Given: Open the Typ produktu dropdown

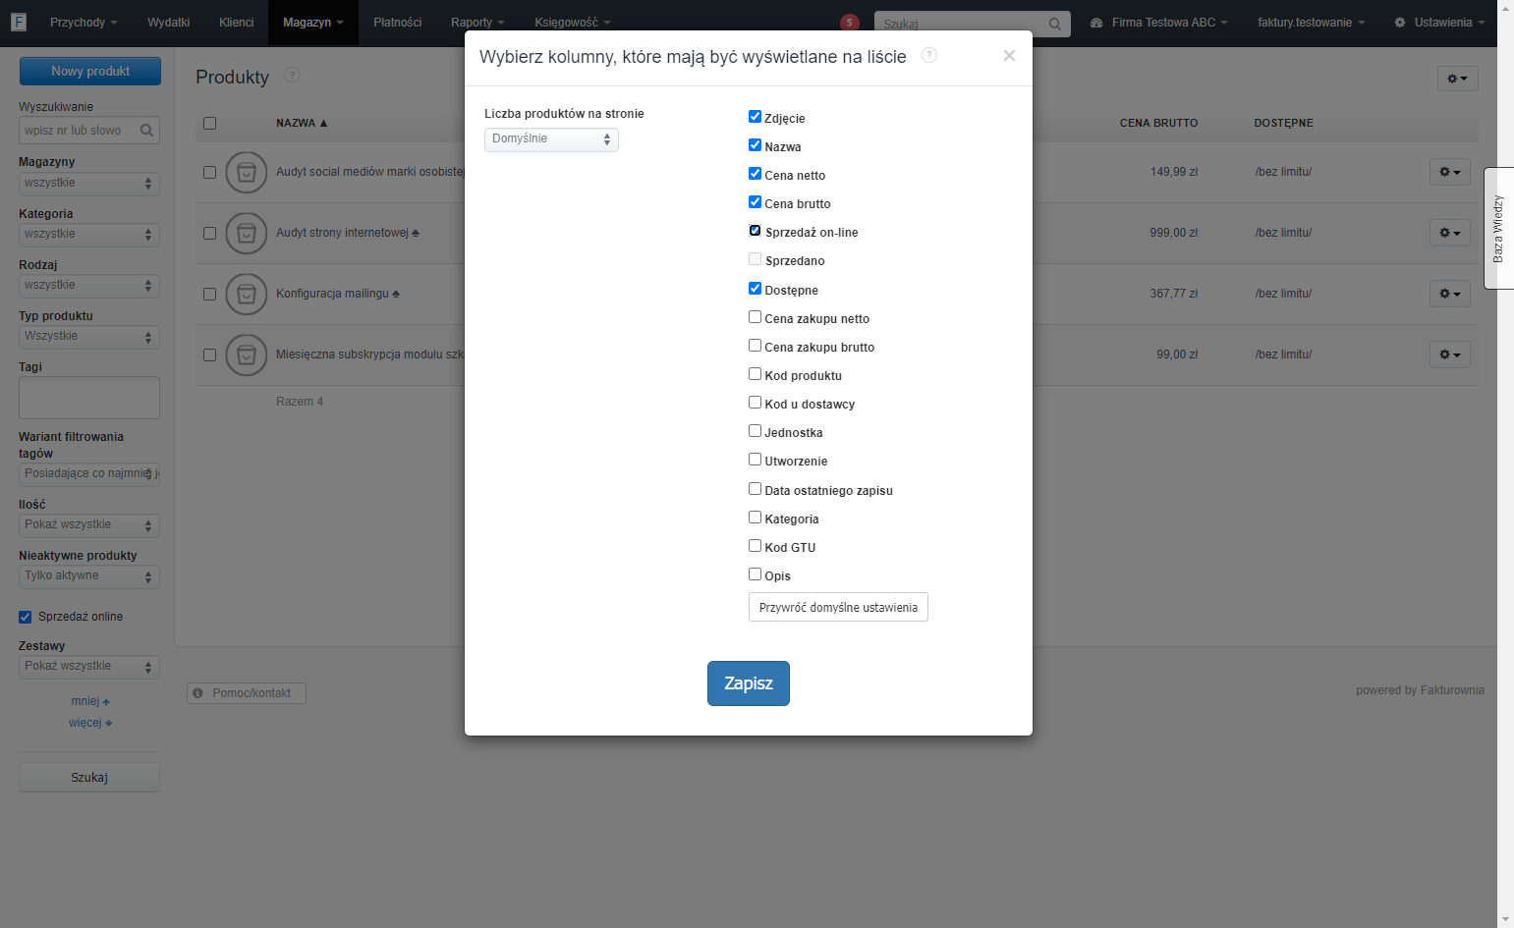Looking at the screenshot, I should (x=89, y=337).
